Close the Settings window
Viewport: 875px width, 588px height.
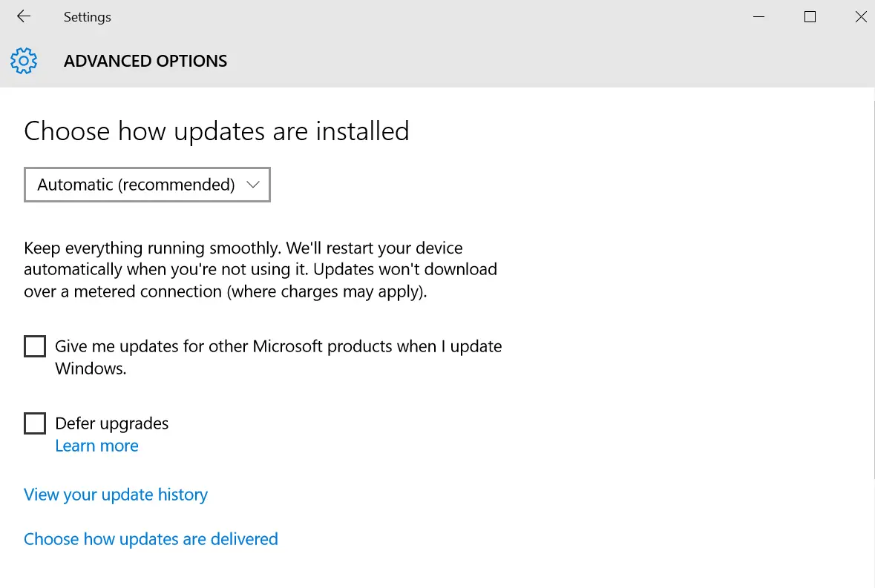(x=860, y=16)
